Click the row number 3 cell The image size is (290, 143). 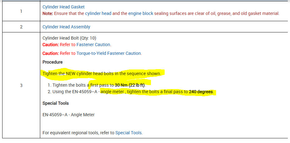point(21,85)
